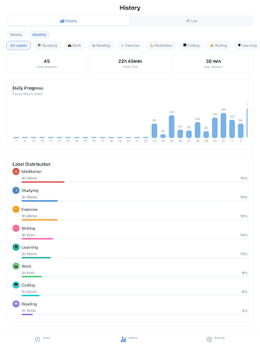Click the Coding icon in Label Distribution
260x347 pixels.
[16, 285]
